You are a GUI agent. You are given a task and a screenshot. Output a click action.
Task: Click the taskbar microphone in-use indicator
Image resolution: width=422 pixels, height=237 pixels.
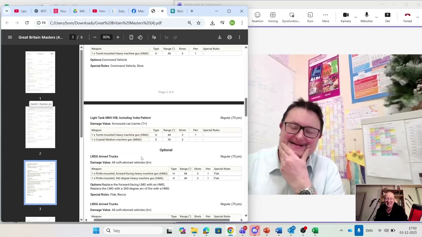[x=359, y=230]
